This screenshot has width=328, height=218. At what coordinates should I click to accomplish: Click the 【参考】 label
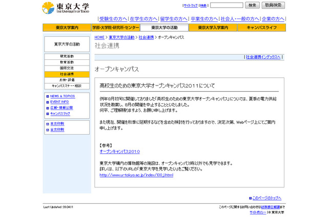pyautogui.click(x=106, y=145)
